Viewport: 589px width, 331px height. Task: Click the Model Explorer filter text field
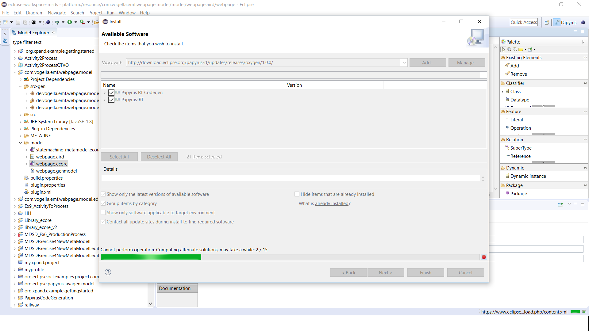pyautogui.click(x=55, y=42)
